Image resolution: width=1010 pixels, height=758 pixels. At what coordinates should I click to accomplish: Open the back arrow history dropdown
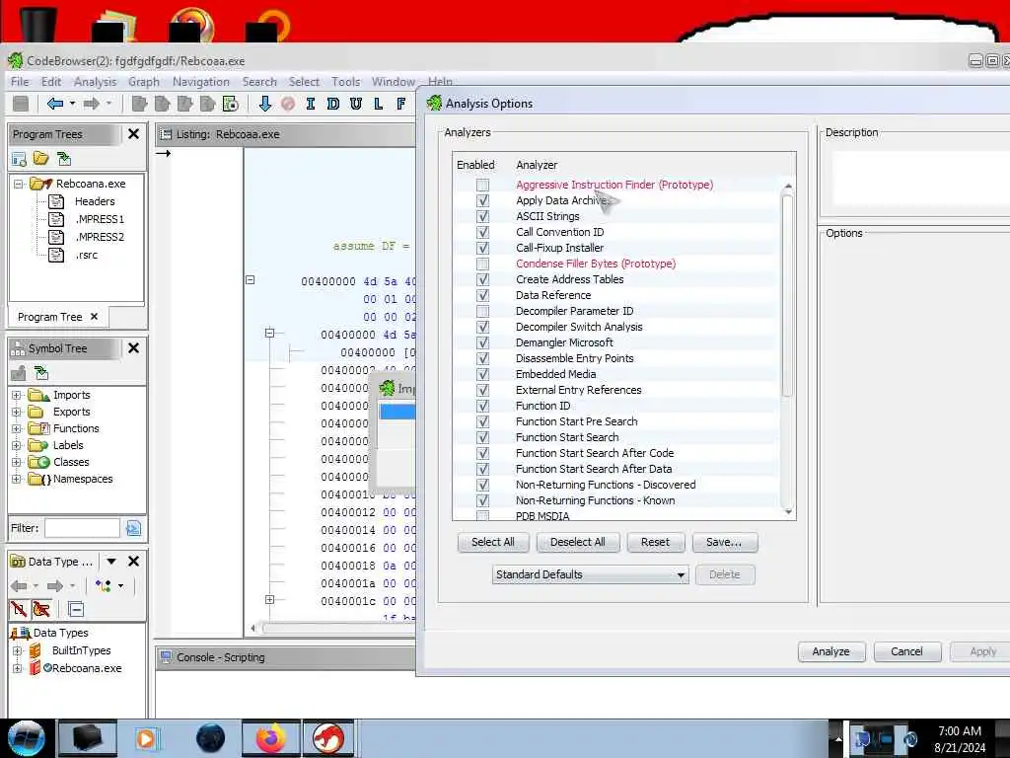point(72,103)
